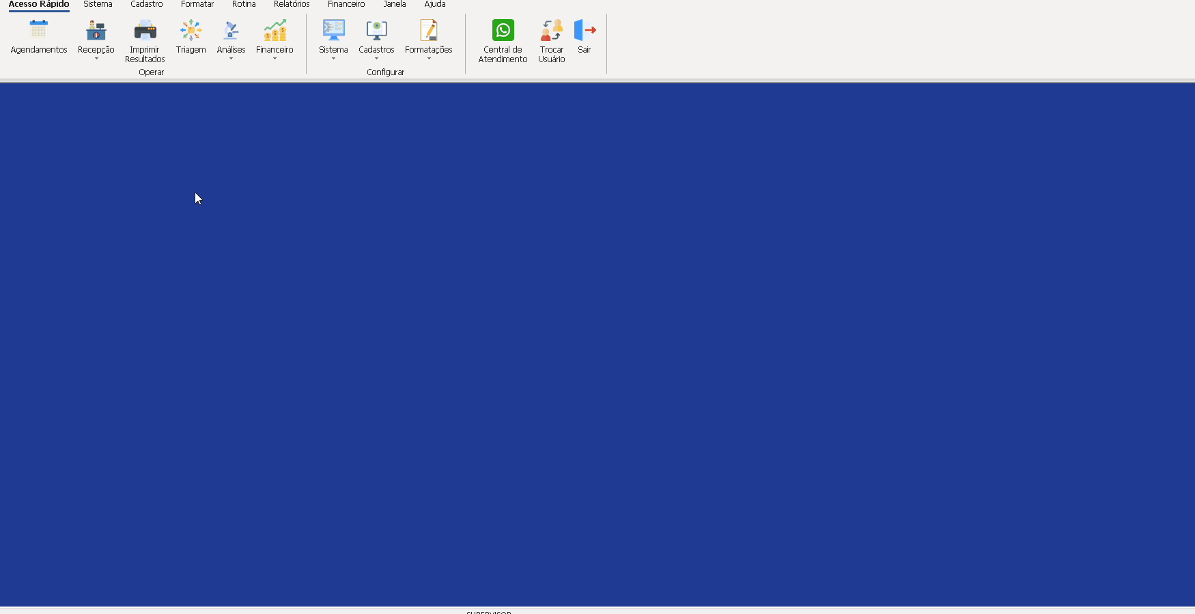The width and height of the screenshot is (1195, 614).
Task: Open the Janela menu
Action: 395,4
